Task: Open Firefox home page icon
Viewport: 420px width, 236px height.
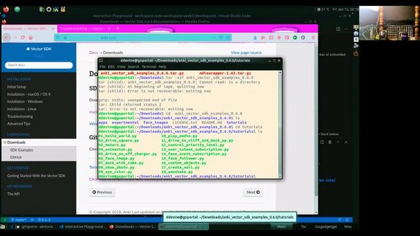Action: pos(31,38)
